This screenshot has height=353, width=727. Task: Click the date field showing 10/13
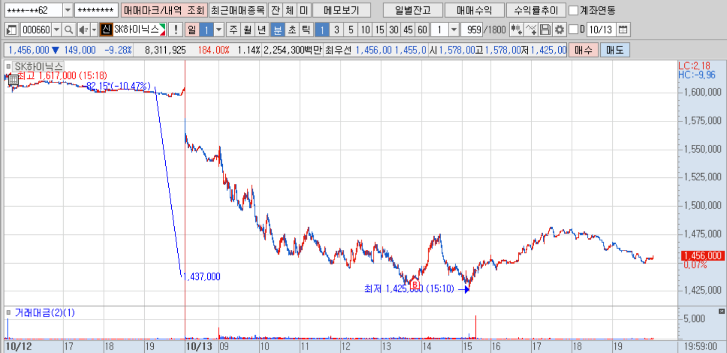pos(601,30)
